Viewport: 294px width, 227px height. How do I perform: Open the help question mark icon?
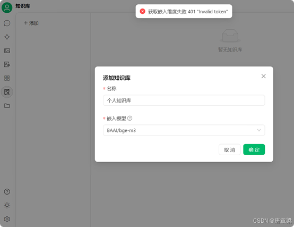pos(7,191)
